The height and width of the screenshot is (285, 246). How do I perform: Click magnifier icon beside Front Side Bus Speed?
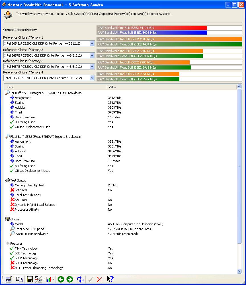pyautogui.click(x=12, y=229)
